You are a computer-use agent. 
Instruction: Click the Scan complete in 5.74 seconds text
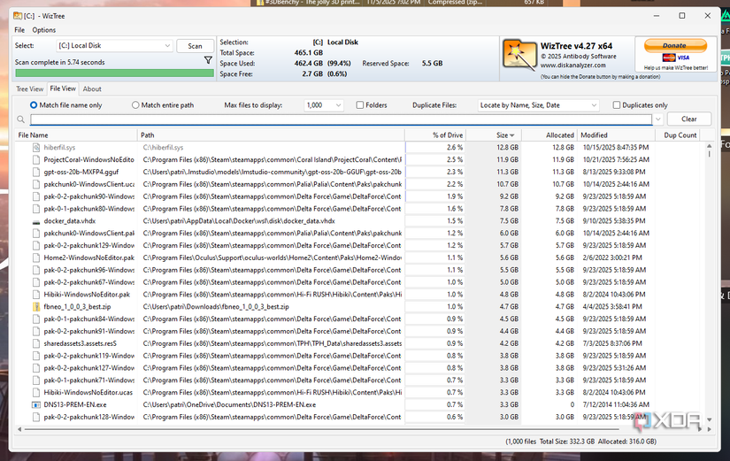(59, 62)
